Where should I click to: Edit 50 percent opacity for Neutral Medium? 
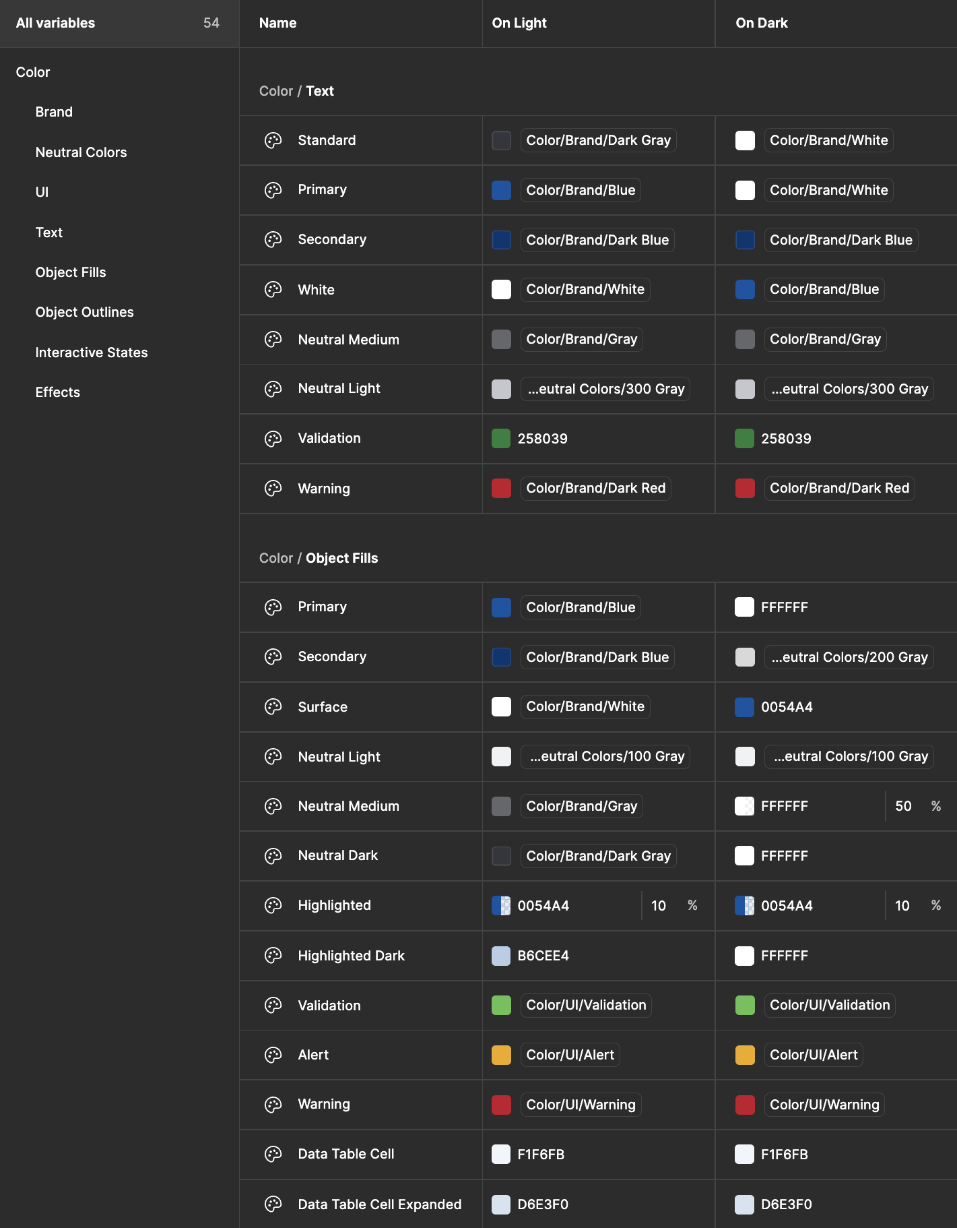tap(903, 806)
